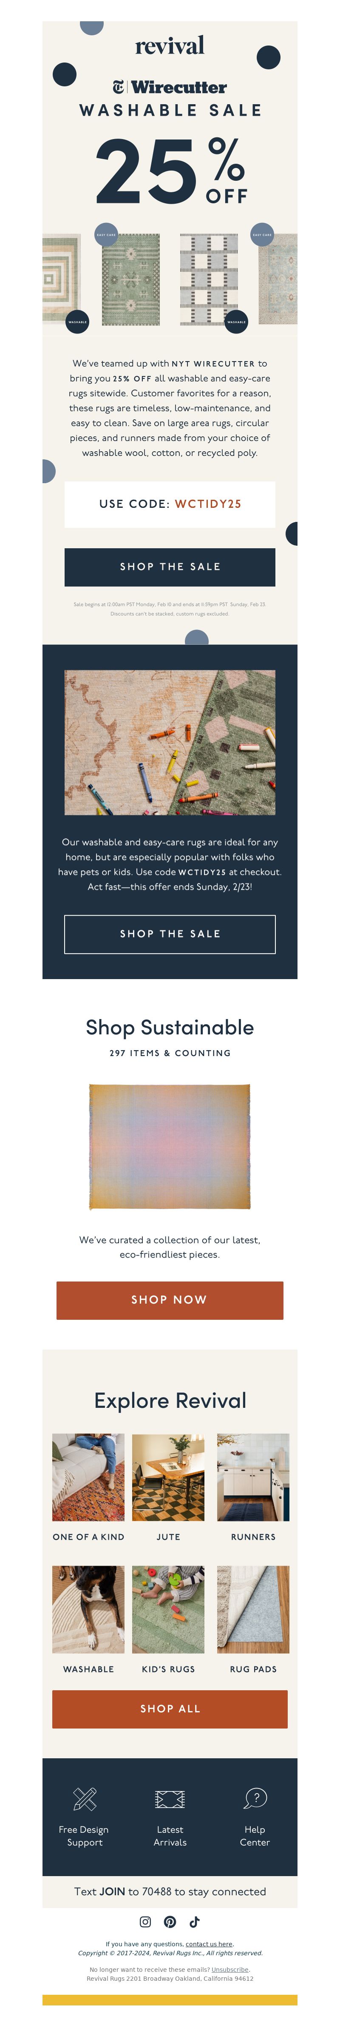Image resolution: width=340 pixels, height=2022 pixels.
Task: Click the Latest Arrivals rug icon
Action: click(170, 1798)
